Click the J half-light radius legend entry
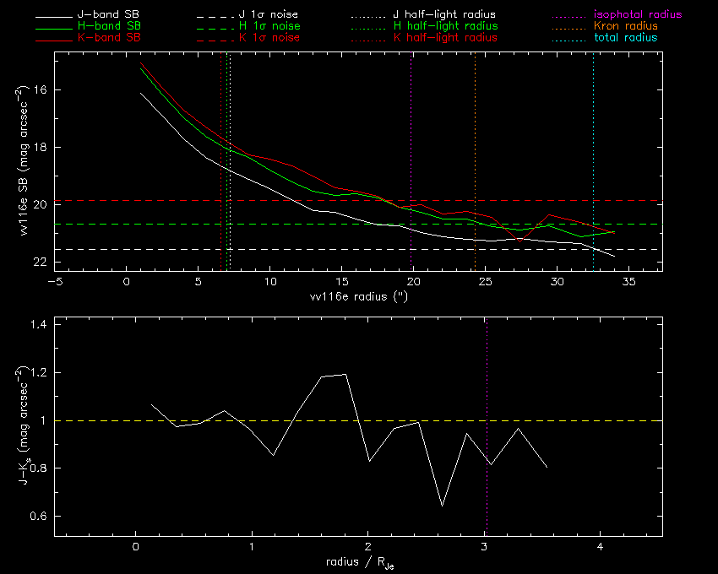Viewport: 718px width, 574px height. pyautogui.click(x=445, y=14)
